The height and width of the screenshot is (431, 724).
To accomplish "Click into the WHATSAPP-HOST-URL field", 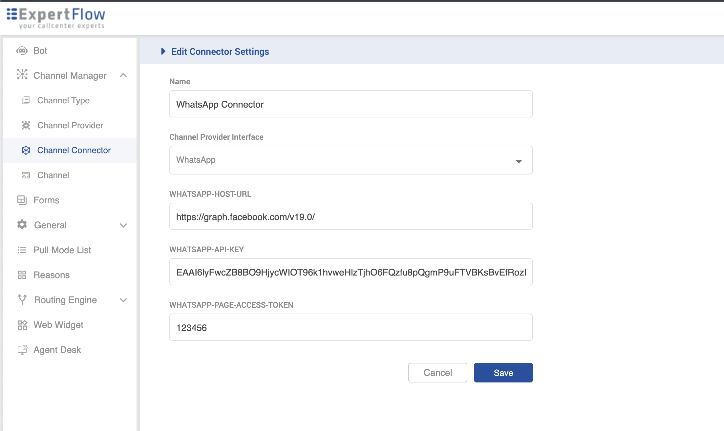I will [351, 216].
